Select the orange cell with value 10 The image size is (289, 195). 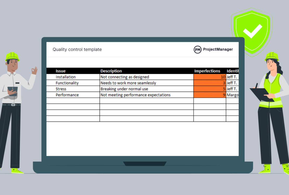210,77
